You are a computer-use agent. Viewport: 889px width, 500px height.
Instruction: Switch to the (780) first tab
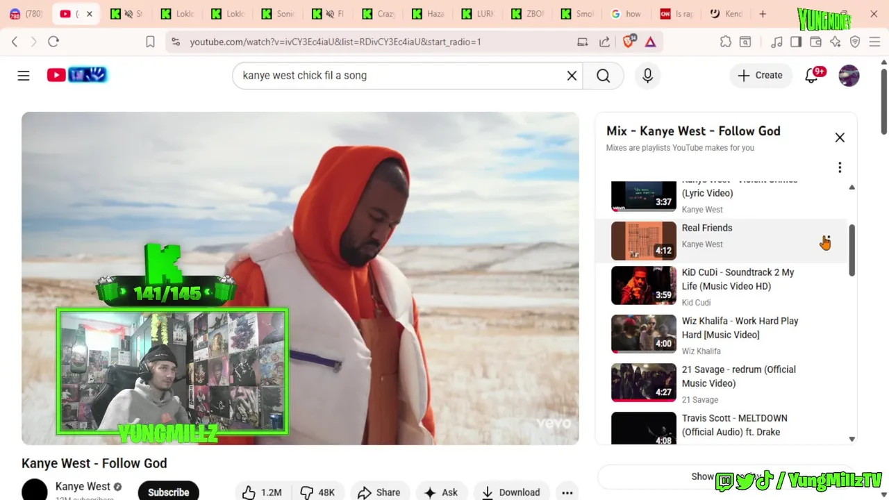coord(24,14)
